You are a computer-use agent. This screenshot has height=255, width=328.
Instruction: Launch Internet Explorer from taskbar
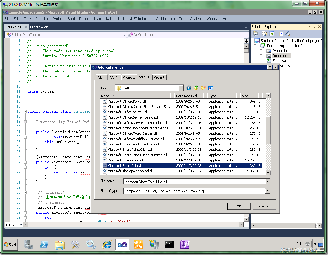pos(107,244)
